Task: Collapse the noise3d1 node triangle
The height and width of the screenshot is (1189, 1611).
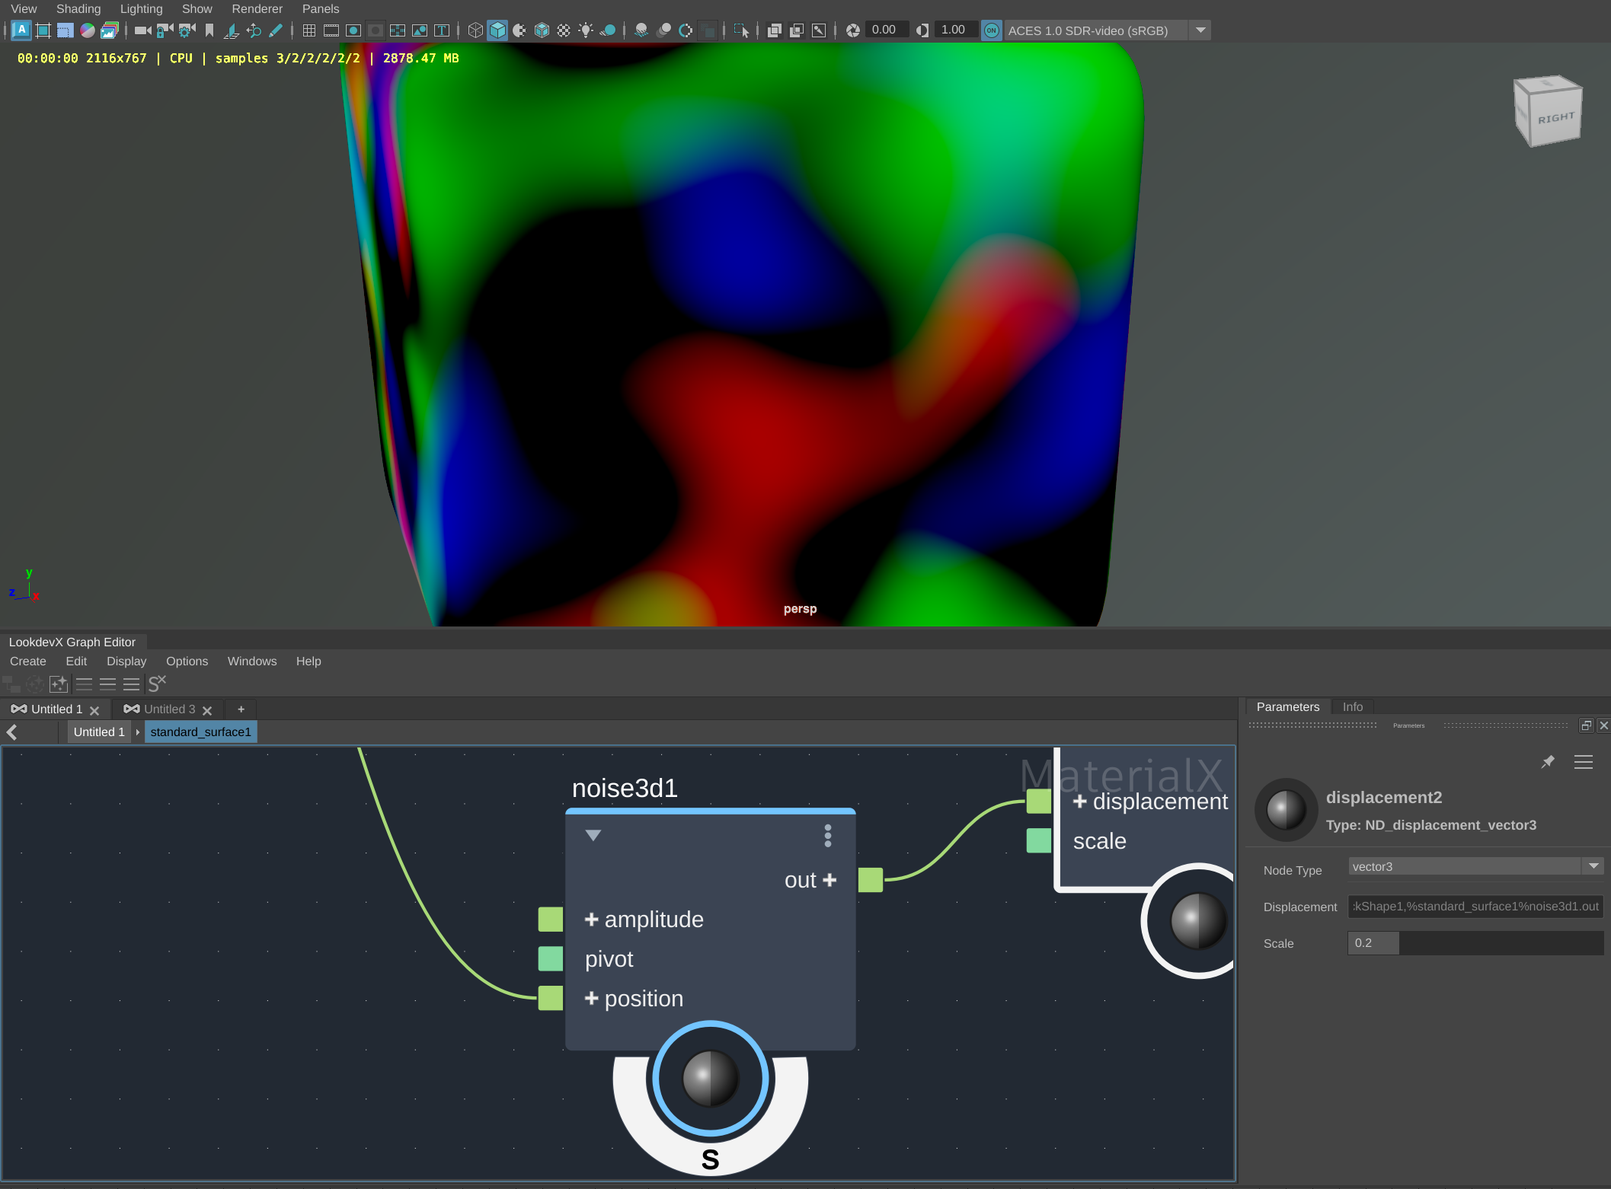Action: [x=593, y=835]
